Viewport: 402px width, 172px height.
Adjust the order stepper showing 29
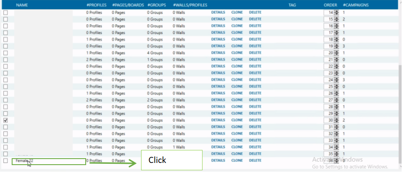(336, 114)
